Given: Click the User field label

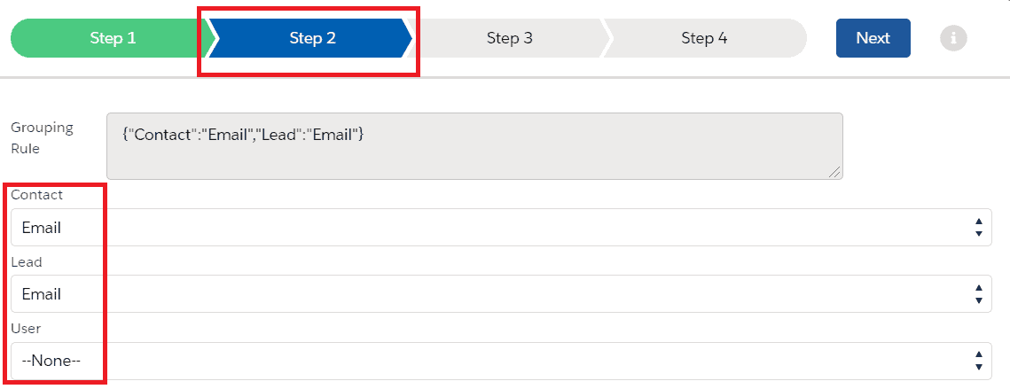Looking at the screenshot, I should pyautogui.click(x=26, y=329).
